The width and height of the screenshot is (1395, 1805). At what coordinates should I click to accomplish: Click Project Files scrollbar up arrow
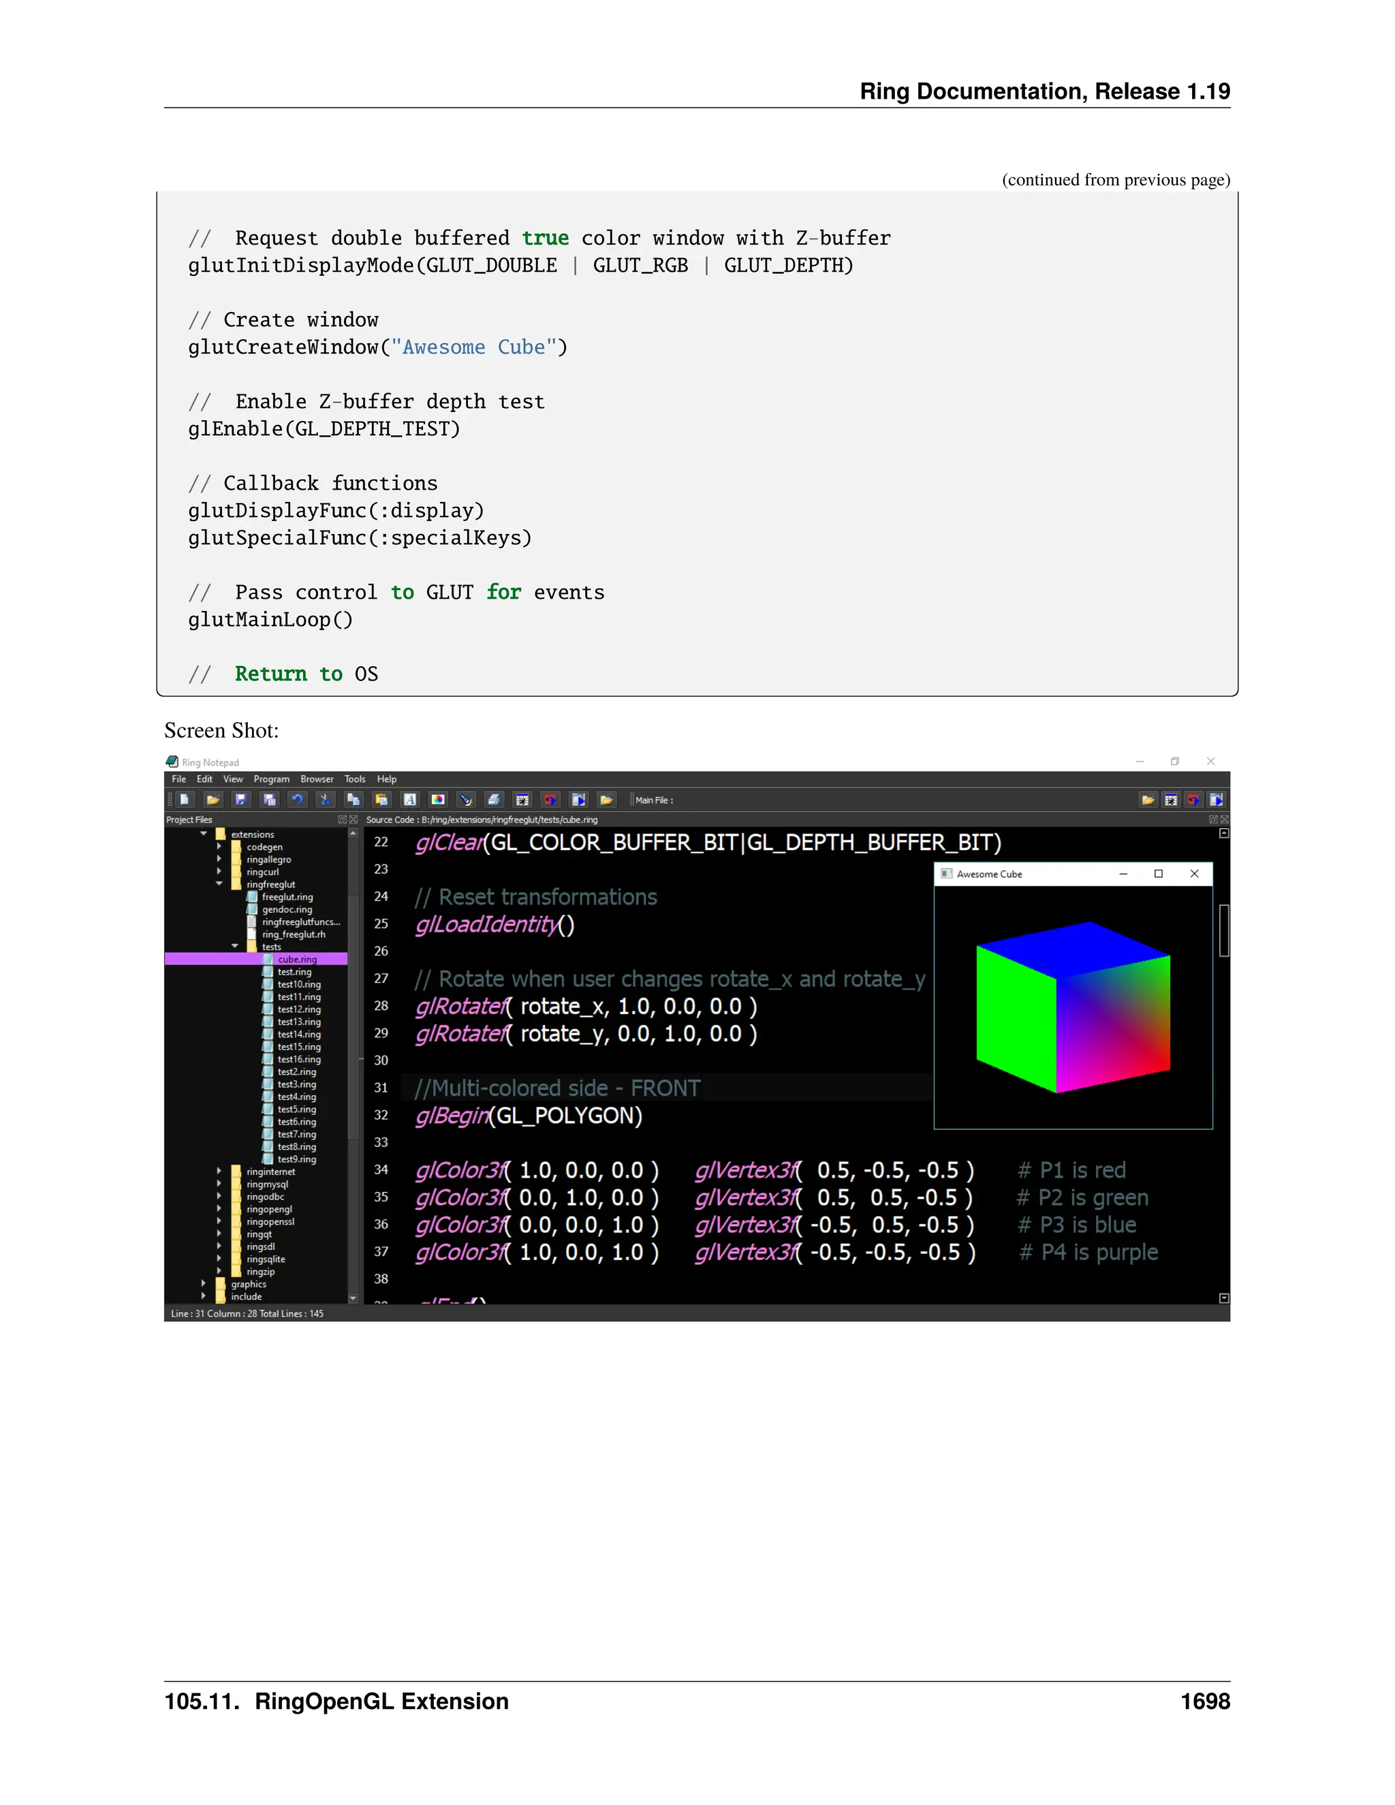pos(353,833)
